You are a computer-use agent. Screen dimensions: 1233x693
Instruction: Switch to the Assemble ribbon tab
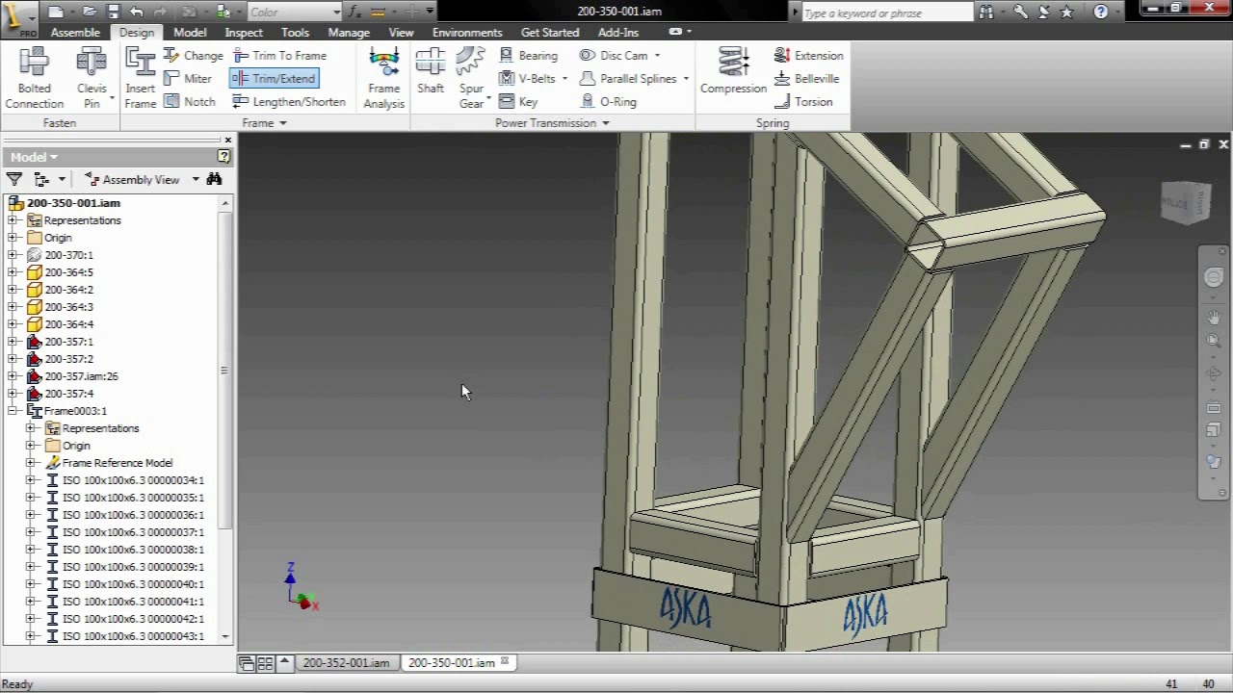tap(75, 32)
